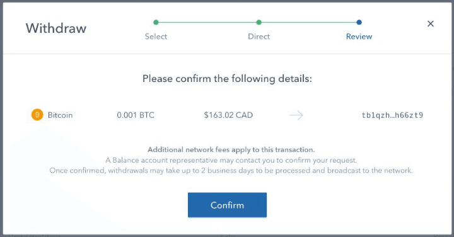The width and height of the screenshot is (454, 237).
Task: Click the Withdraw dialog title
Action: [x=56, y=28]
